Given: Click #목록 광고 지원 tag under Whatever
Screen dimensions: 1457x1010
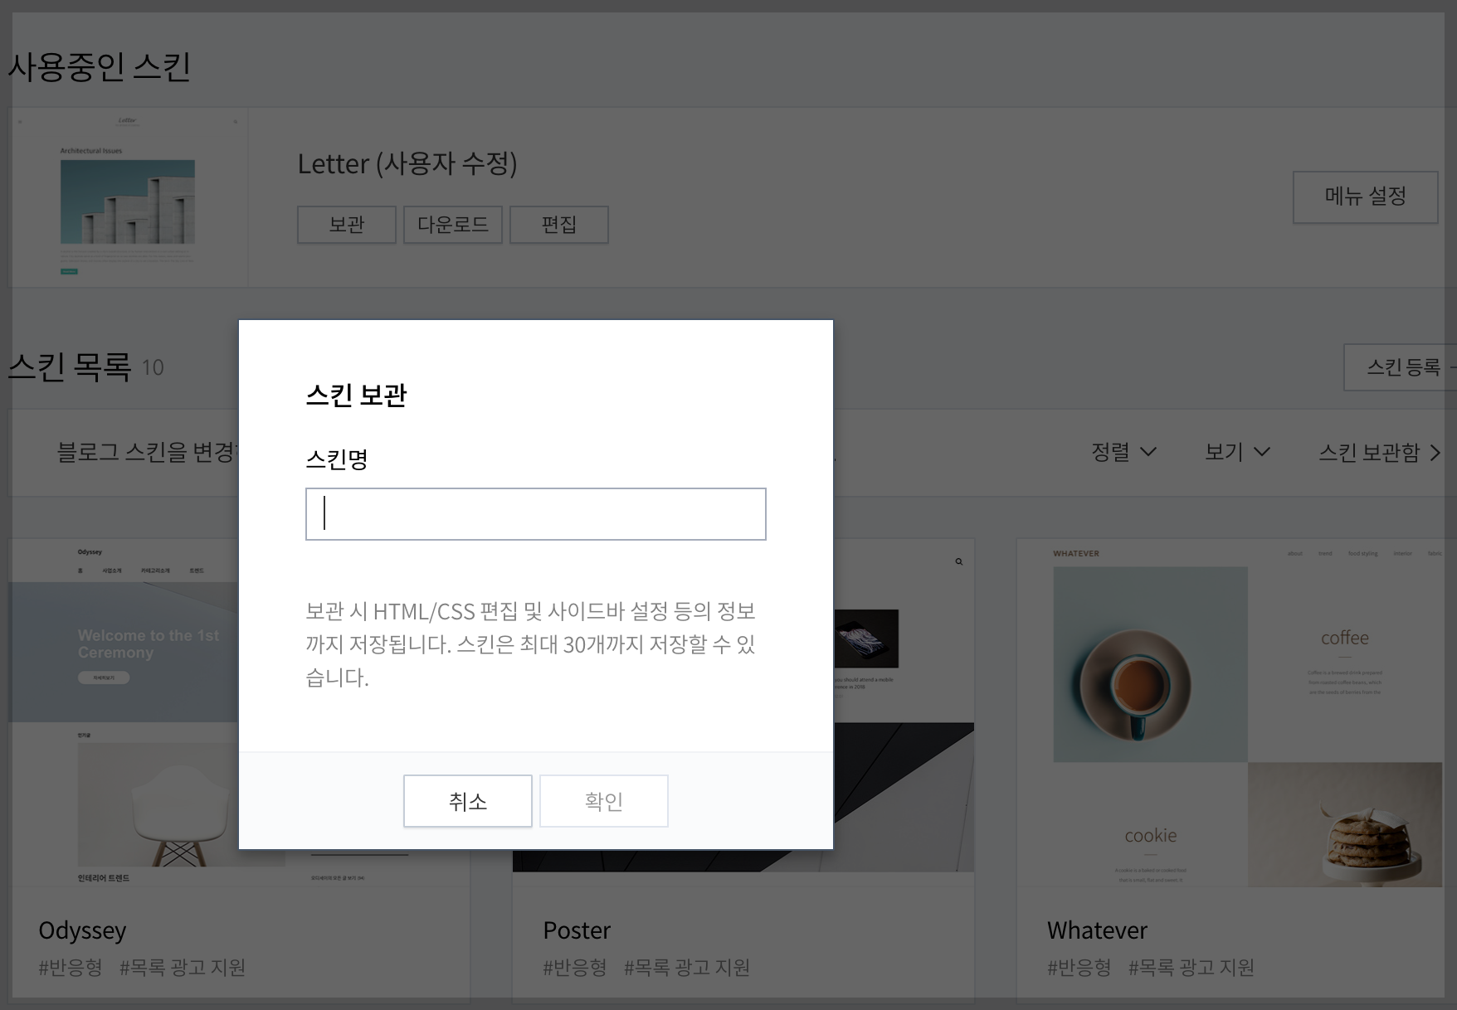Looking at the screenshot, I should pos(1191,968).
